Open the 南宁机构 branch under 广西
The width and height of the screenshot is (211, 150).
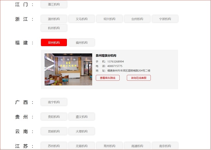[54, 102]
